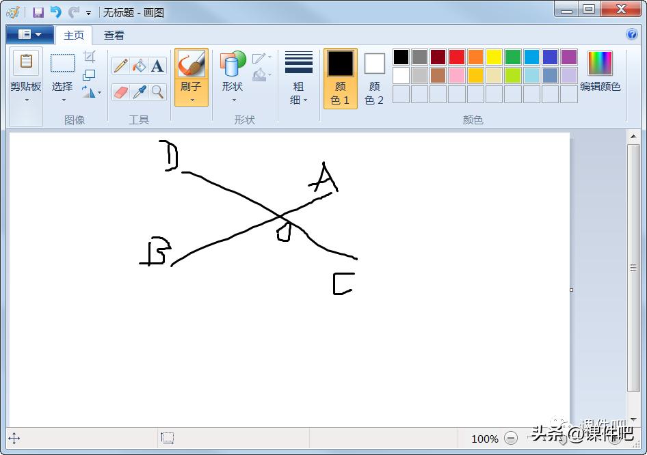Select the Magnifier tool
This screenshot has height=455, width=647.
(x=157, y=92)
